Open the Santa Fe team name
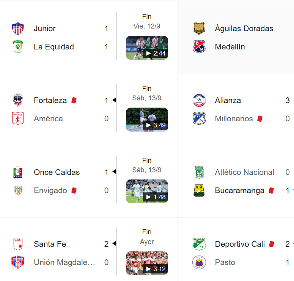Screen dimensions: 294x281 [x=50, y=244]
